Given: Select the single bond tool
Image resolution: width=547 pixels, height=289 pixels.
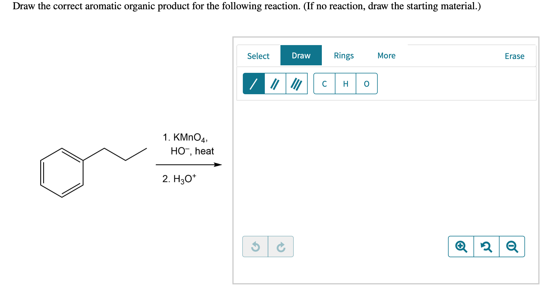Looking at the screenshot, I should click(x=254, y=84).
